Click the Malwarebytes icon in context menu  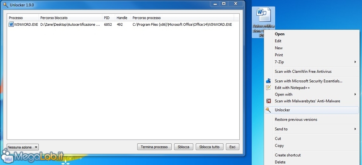268,101
